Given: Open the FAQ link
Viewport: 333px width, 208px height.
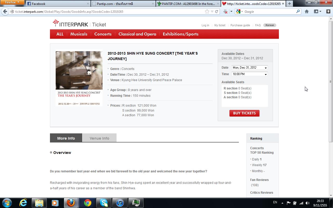Looking at the screenshot, I should coord(258,25).
